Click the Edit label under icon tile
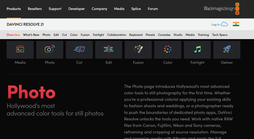The image size is (254, 139). tap(108, 62)
